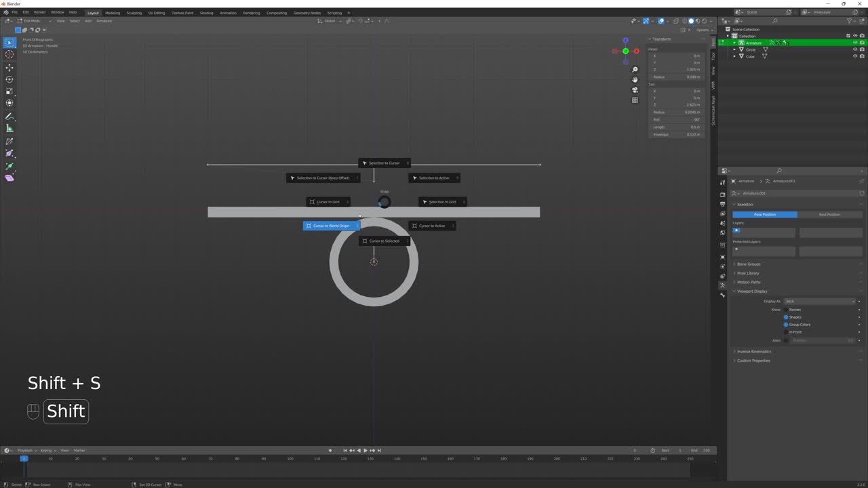Viewport: 868px width, 488px height.
Task: Activate the Annotate pencil tool
Action: 9,117
